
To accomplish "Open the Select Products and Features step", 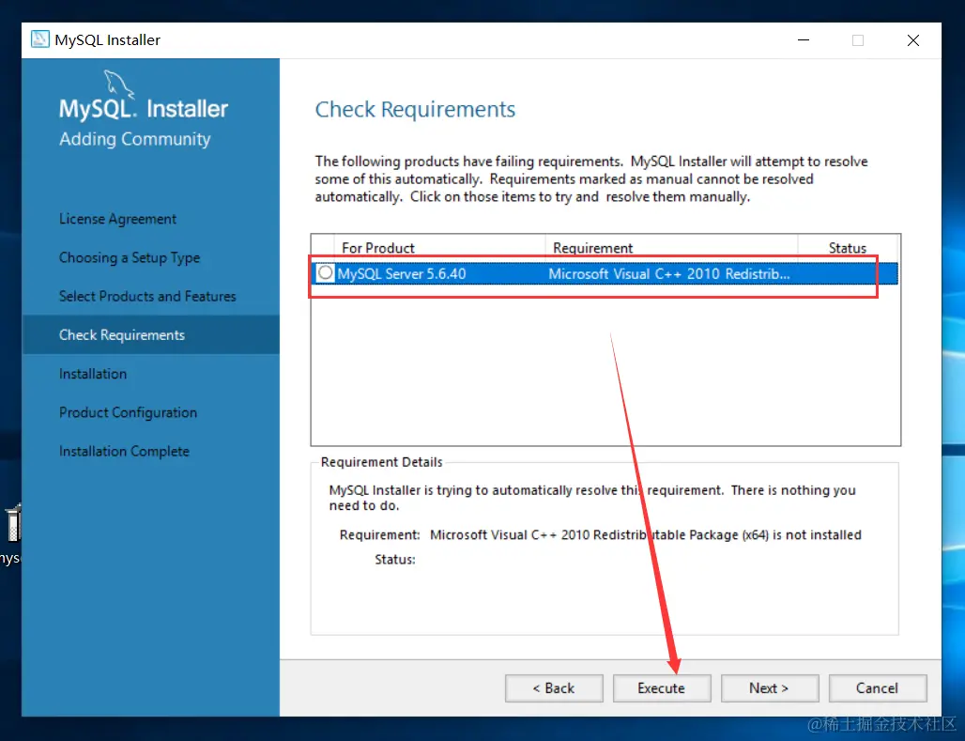I will click(x=147, y=296).
